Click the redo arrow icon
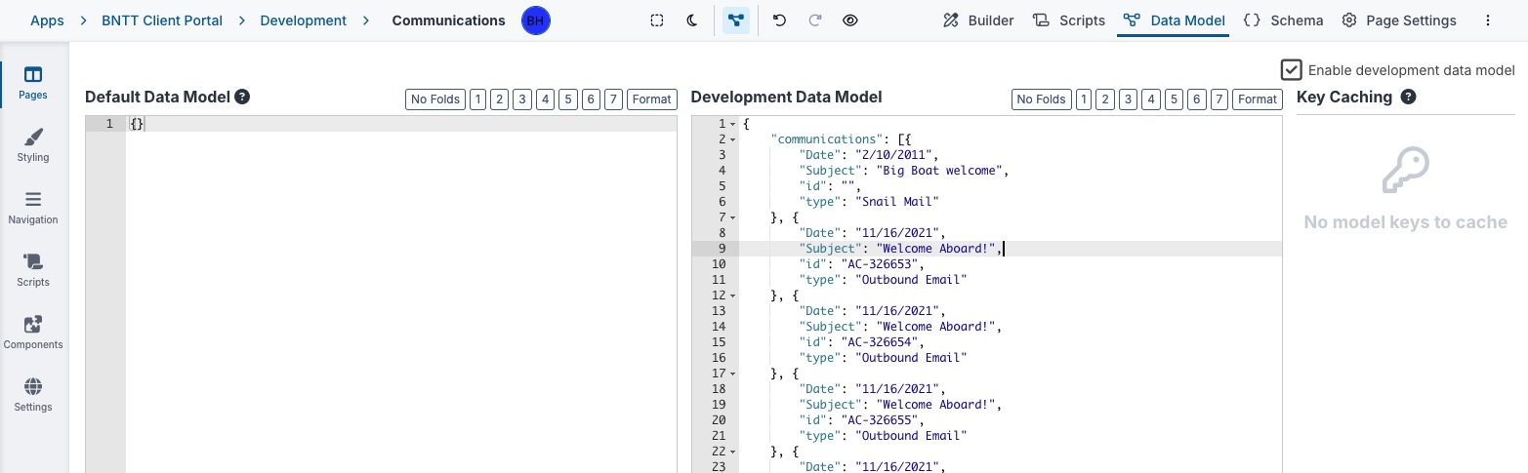The width and height of the screenshot is (1528, 473). point(814,20)
